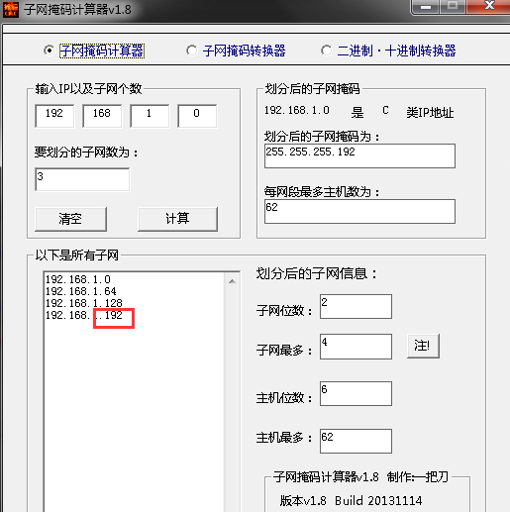Click the 注! button

[x=423, y=346]
